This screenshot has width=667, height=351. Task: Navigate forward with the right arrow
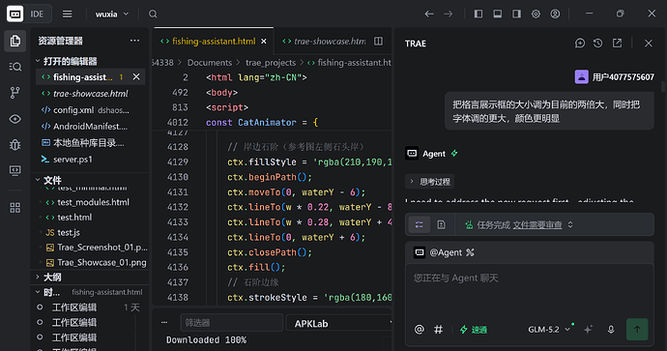[x=449, y=15]
